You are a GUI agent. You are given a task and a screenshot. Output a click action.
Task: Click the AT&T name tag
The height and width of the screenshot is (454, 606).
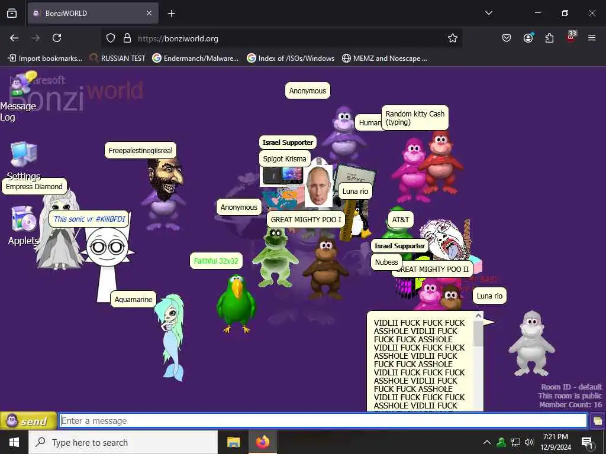coord(401,220)
